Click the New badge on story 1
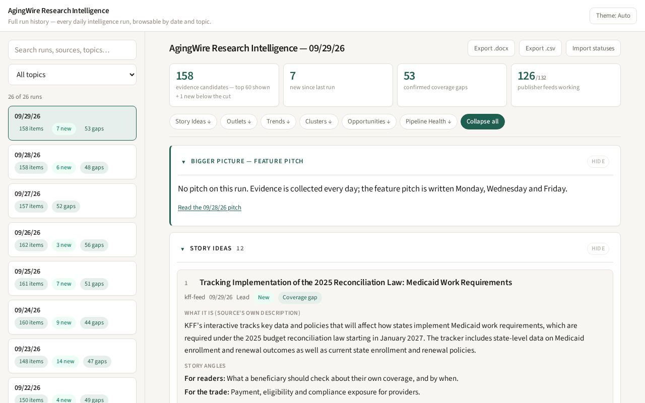Viewport: 645px width, 403px height. tap(264, 298)
